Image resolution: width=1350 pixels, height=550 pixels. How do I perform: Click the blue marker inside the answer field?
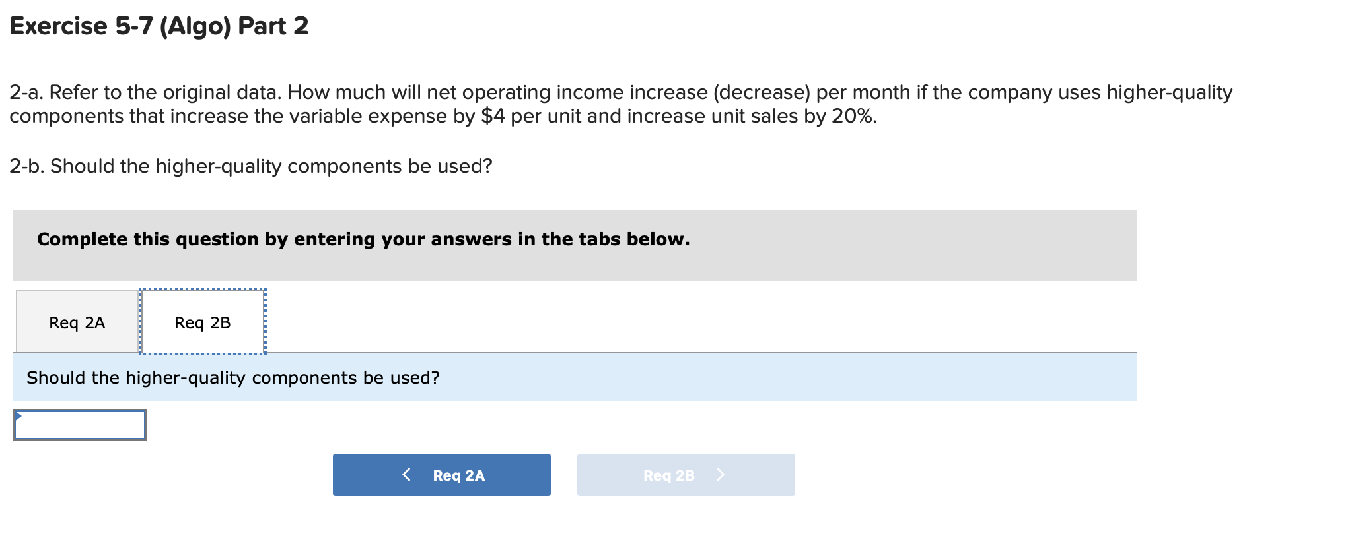(20, 416)
